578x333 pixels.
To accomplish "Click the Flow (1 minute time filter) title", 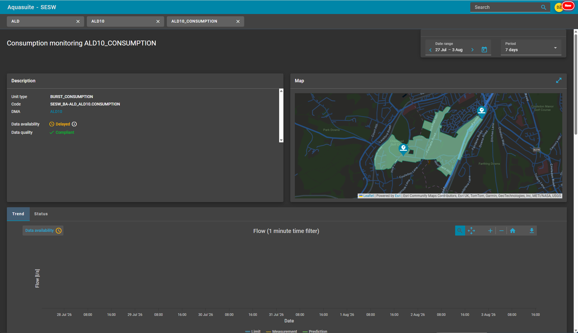I will pyautogui.click(x=286, y=231).
